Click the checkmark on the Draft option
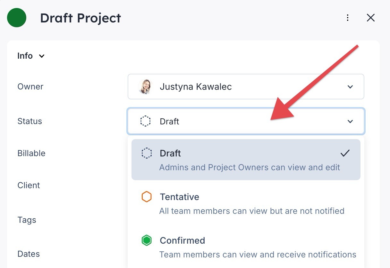This screenshot has width=390, height=268. click(345, 153)
